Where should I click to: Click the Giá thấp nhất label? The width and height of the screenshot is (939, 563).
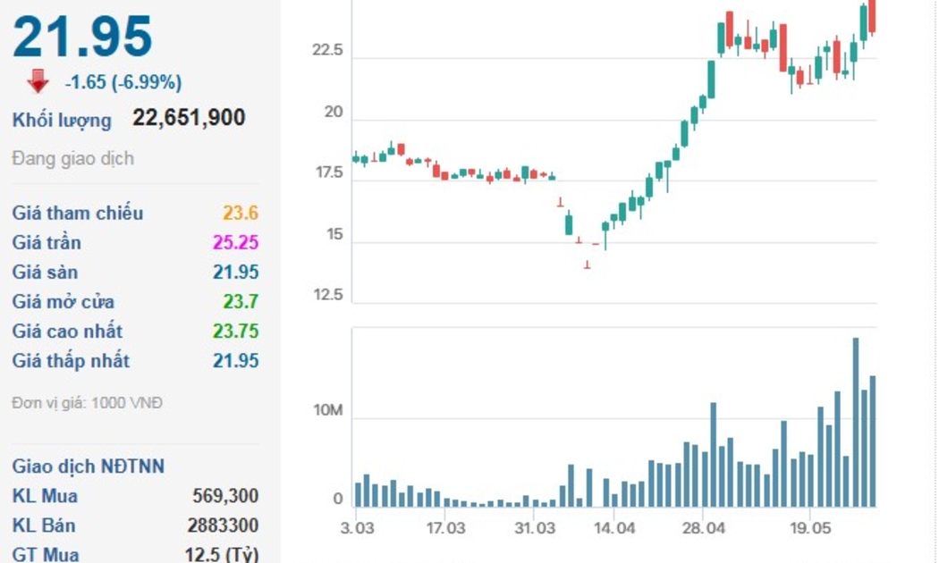coord(71,361)
